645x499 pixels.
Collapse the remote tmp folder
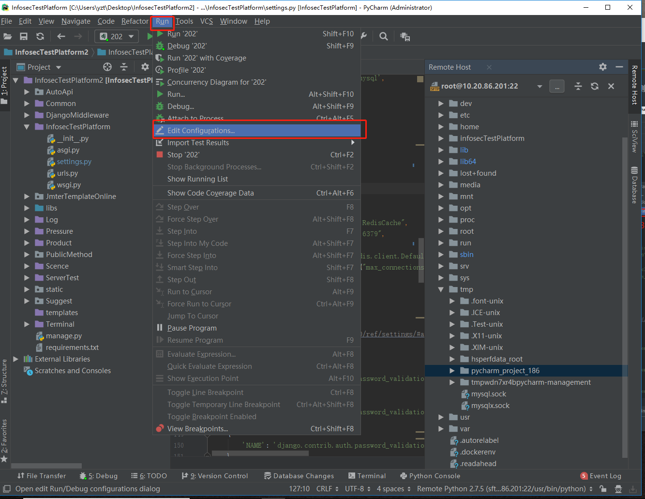(x=441, y=289)
